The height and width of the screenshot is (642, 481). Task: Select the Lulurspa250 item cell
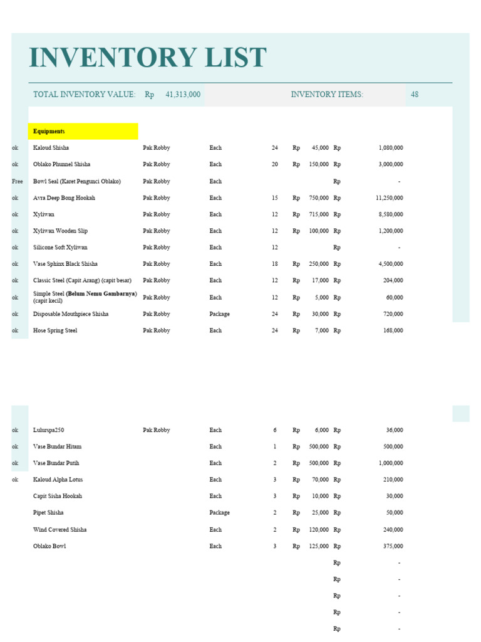click(x=49, y=430)
